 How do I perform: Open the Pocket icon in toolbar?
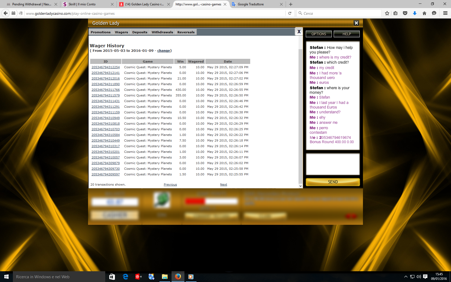[x=405, y=13]
